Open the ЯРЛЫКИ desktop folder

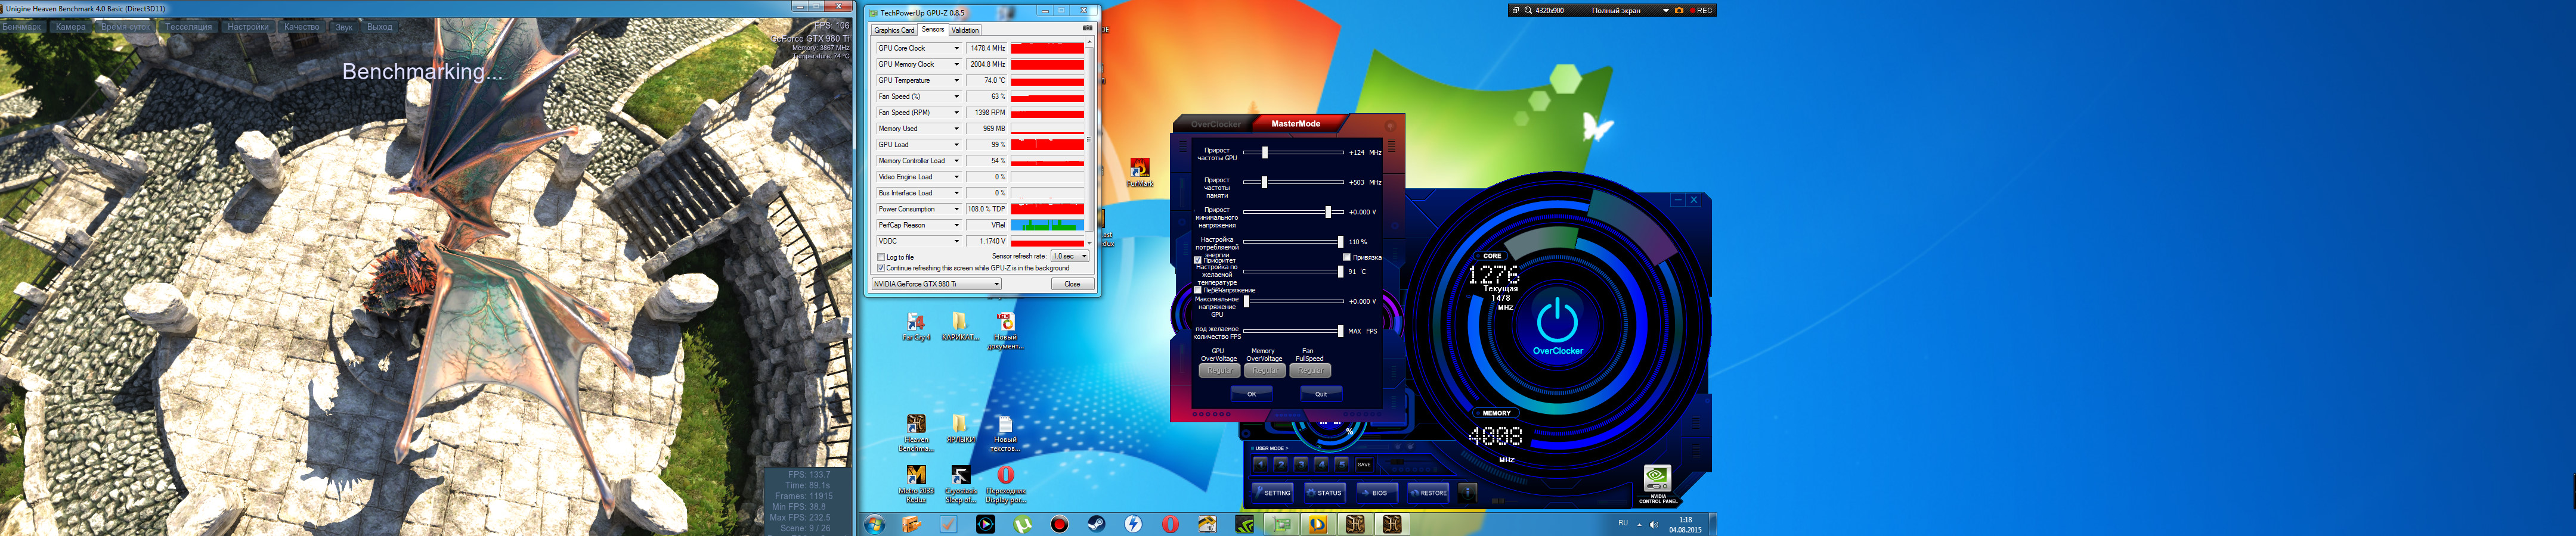point(960,429)
